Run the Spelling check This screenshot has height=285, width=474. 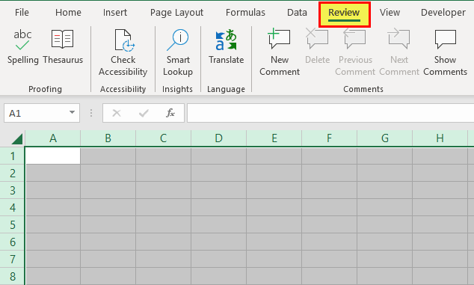(23, 47)
